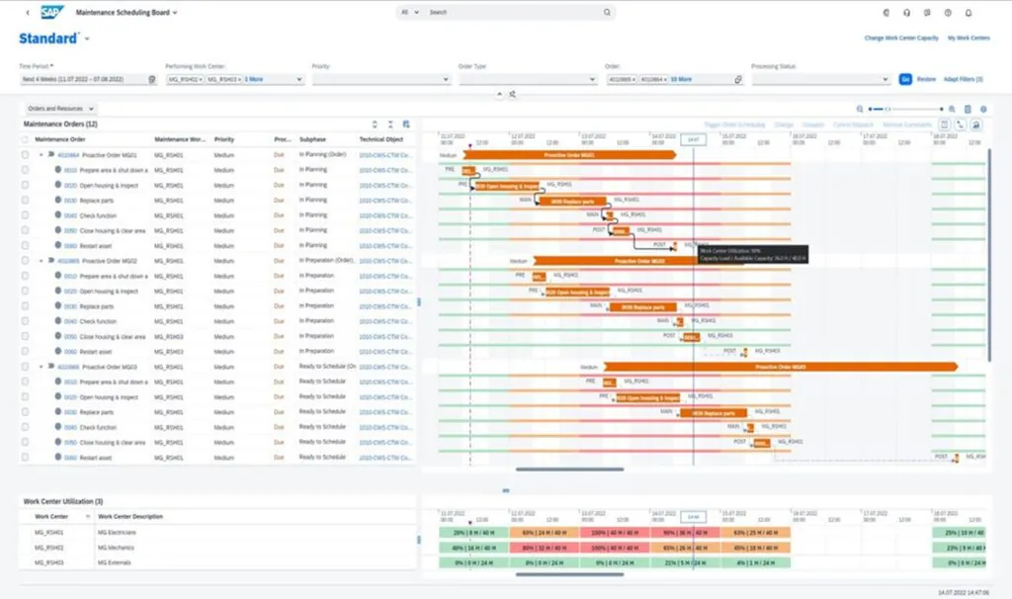Select checkbox for Proactive Order MG03 row
This screenshot has width=1012, height=599.
pos(25,367)
